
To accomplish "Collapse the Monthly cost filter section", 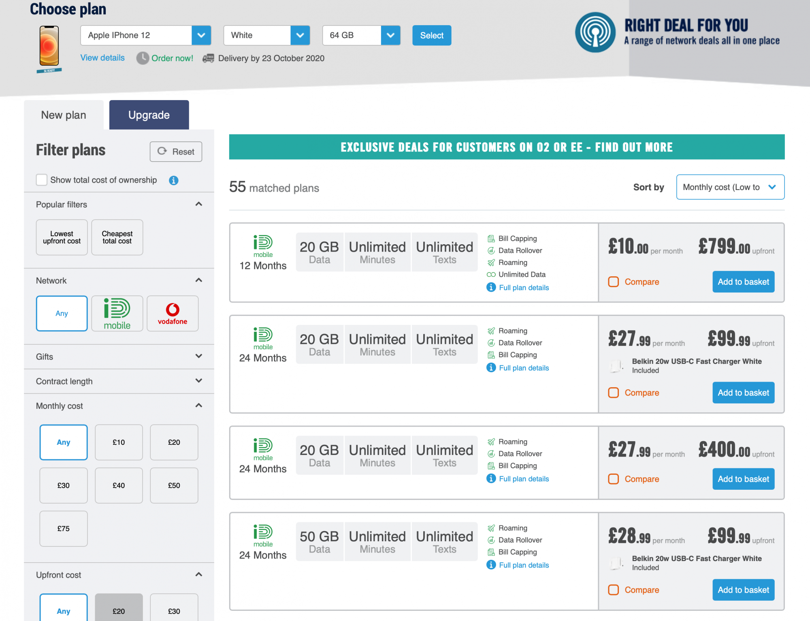I will point(198,405).
